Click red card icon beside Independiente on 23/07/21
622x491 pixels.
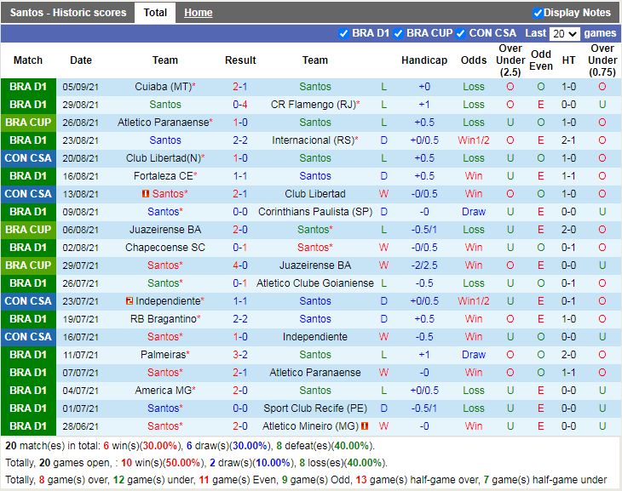click(129, 301)
